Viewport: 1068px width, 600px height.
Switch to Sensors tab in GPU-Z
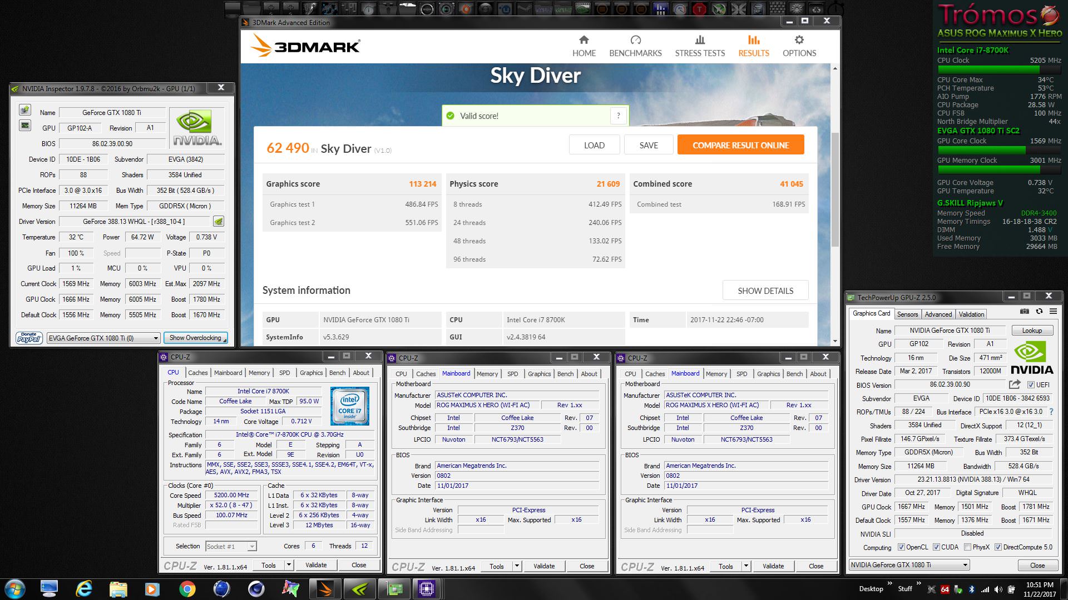tap(907, 314)
